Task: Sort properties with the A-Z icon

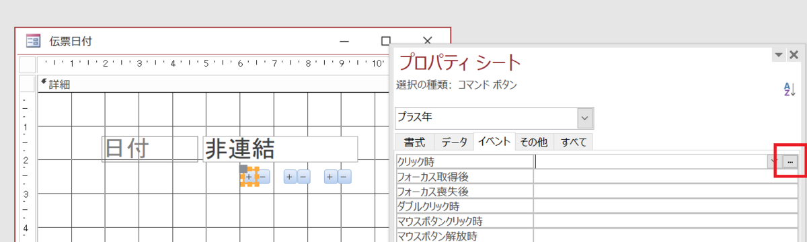Action: (789, 89)
